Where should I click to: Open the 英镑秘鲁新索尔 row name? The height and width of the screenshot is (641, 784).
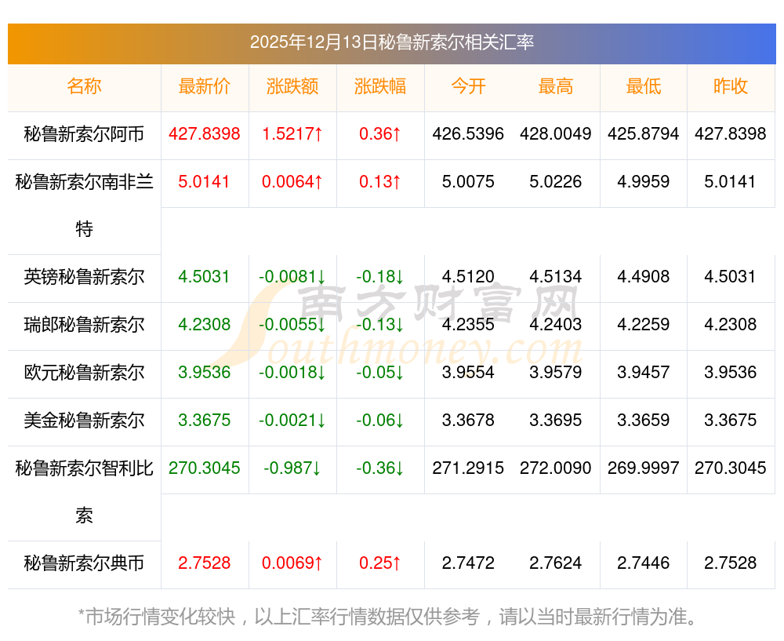point(84,277)
